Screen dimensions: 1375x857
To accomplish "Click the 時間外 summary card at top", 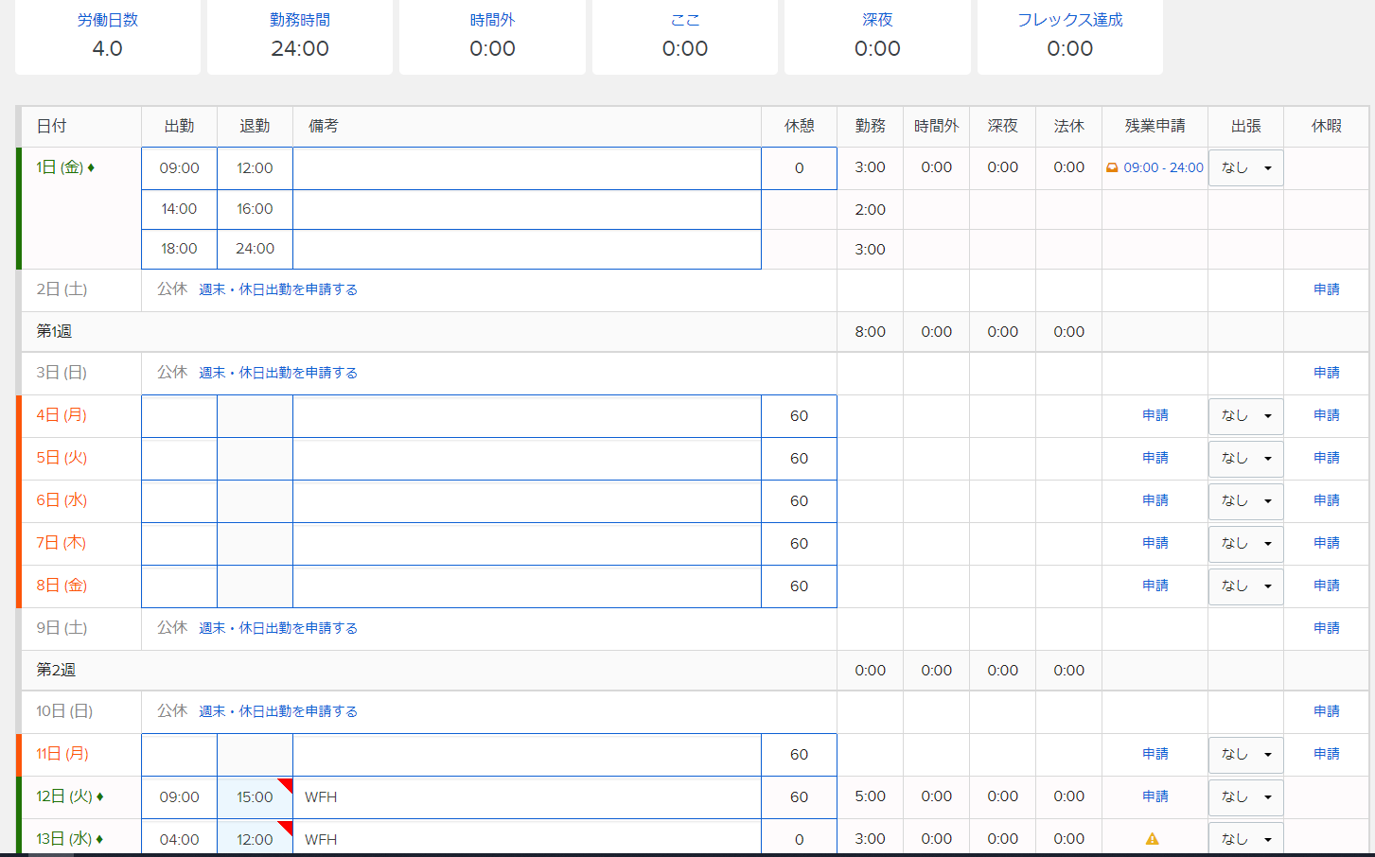I will tap(492, 36).
